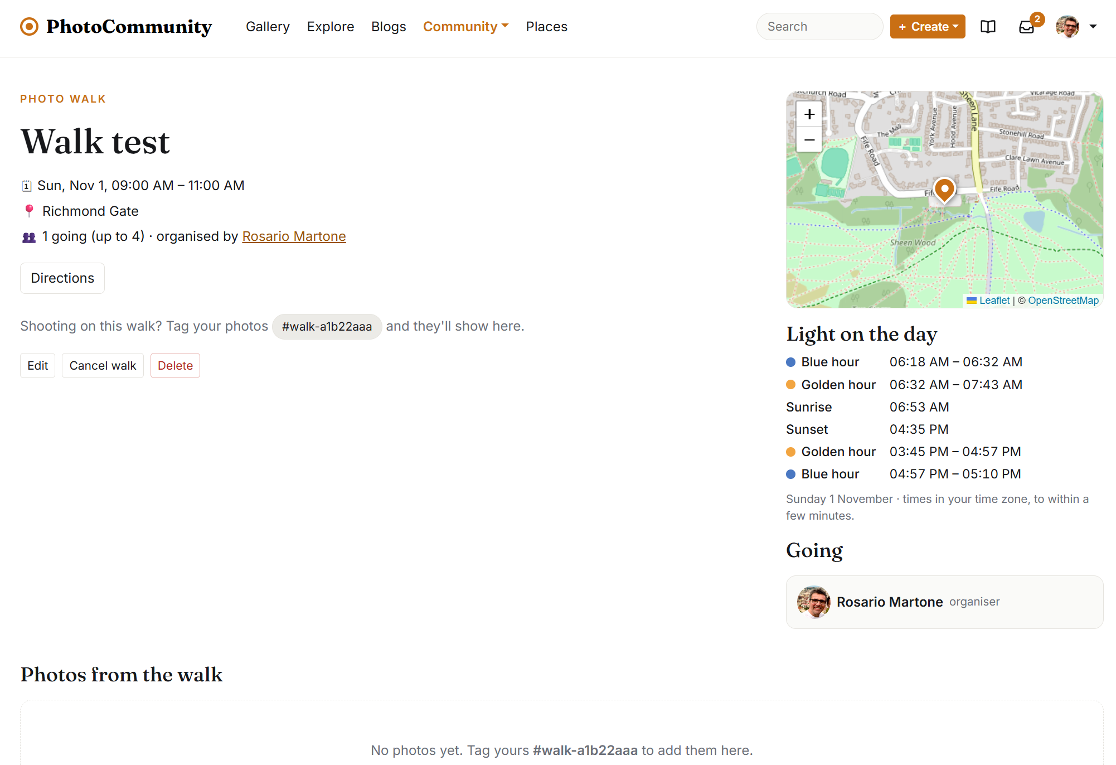Image resolution: width=1116 pixels, height=765 pixels.
Task: Click the PhotoCommunity site title
Action: pos(129,26)
